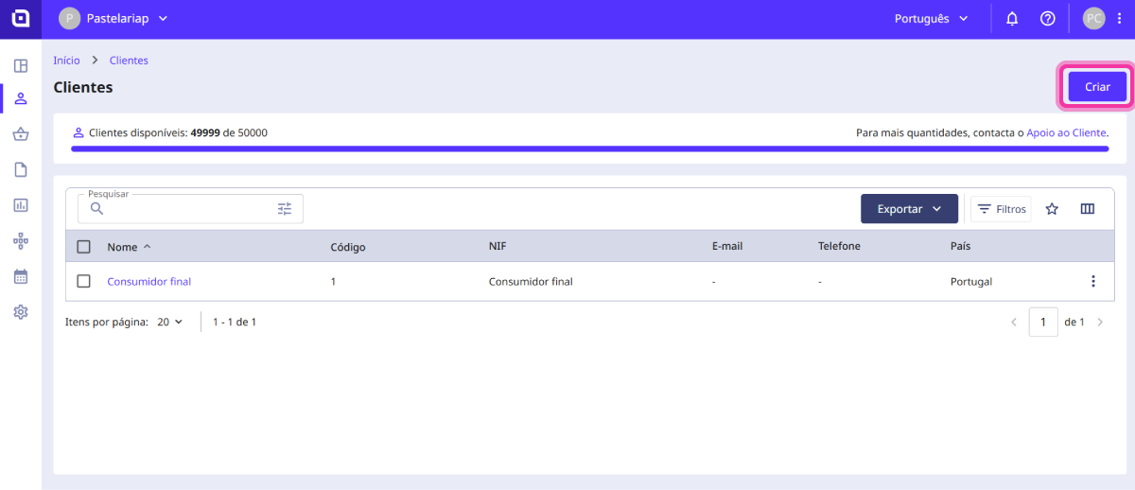Open the Apoio ao Cliente link
The height and width of the screenshot is (490, 1135).
(x=1065, y=133)
